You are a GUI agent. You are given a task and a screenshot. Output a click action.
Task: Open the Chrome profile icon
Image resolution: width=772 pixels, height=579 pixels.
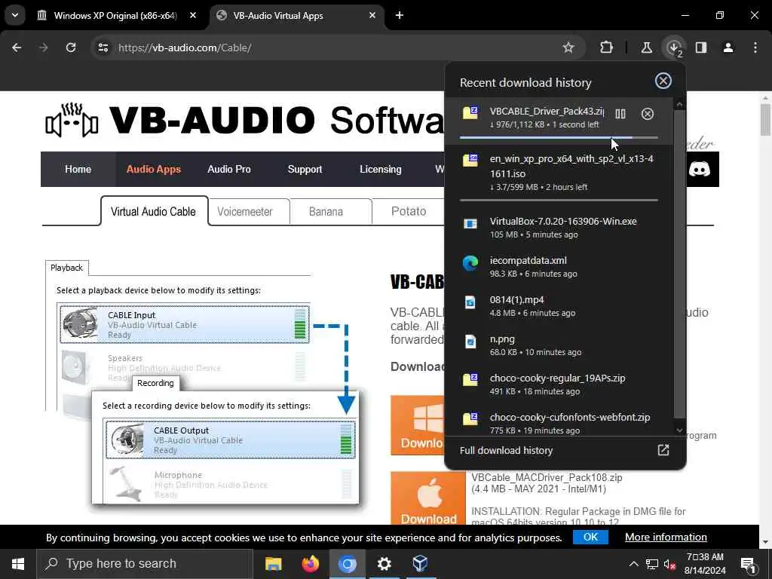[x=728, y=47]
